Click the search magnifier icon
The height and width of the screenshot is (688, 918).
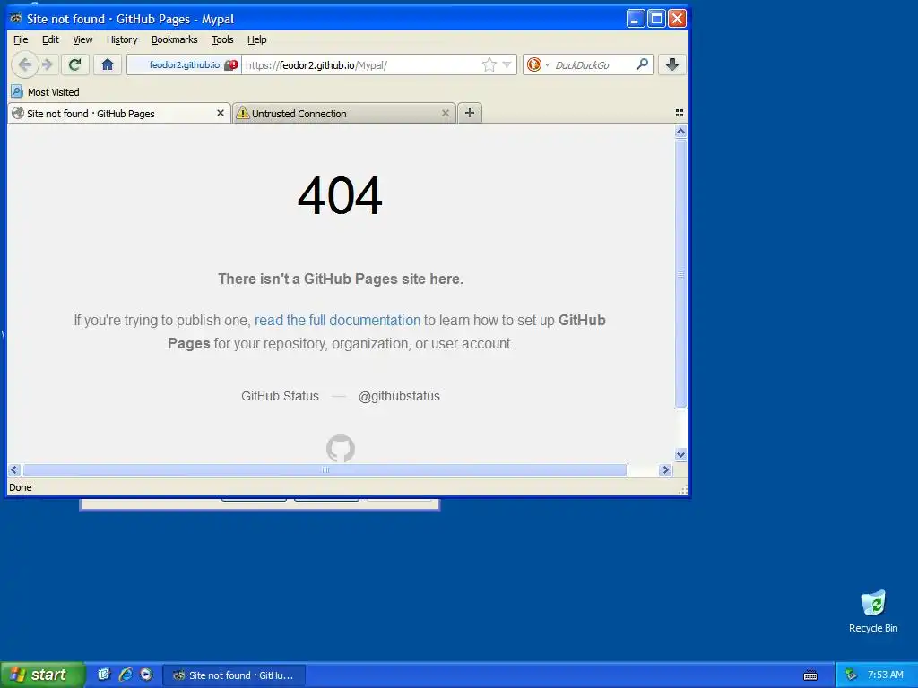(x=642, y=64)
